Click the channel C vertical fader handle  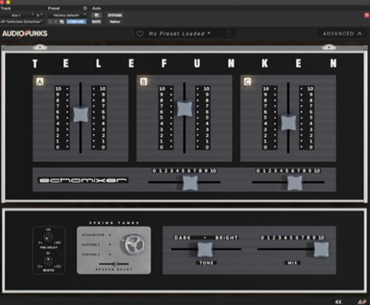[x=288, y=123]
